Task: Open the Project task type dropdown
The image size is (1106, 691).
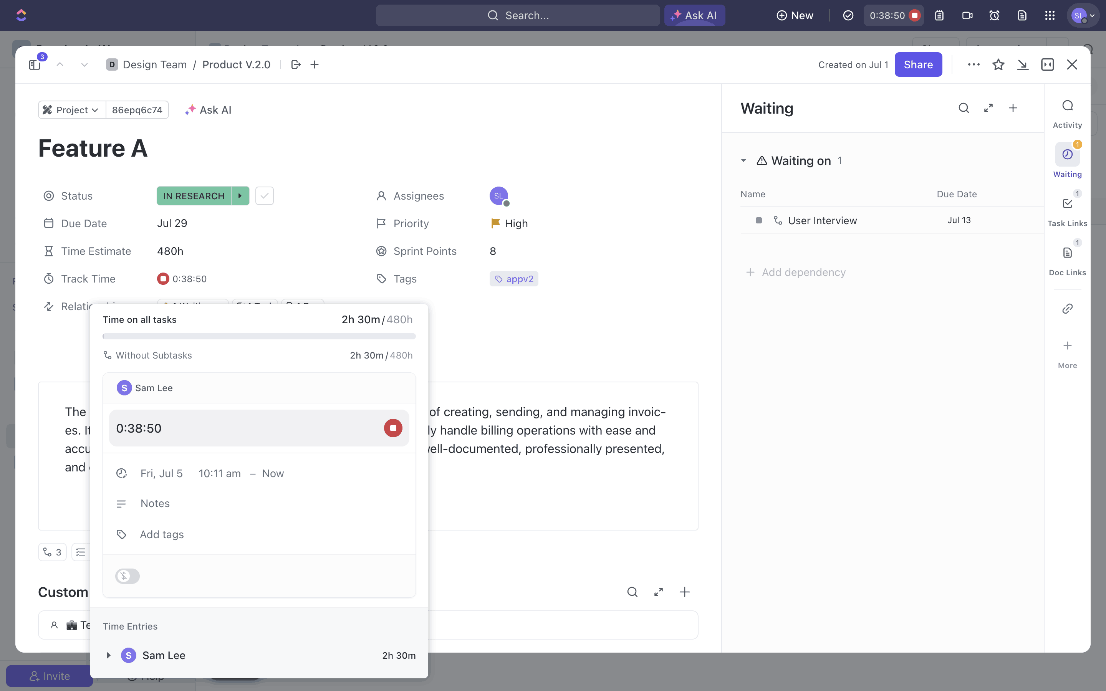Action: point(72,110)
